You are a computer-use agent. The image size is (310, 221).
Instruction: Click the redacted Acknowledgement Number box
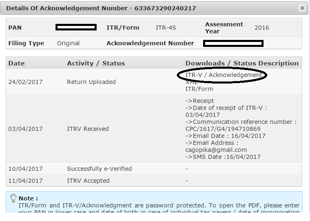[x=233, y=43]
